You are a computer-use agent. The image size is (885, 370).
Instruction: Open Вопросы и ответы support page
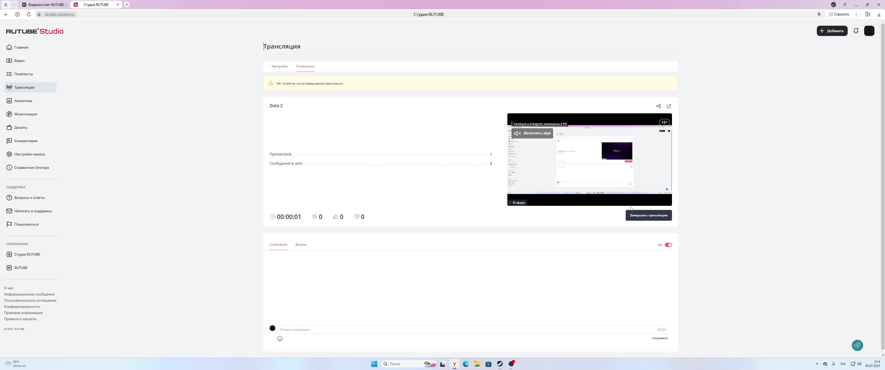30,198
